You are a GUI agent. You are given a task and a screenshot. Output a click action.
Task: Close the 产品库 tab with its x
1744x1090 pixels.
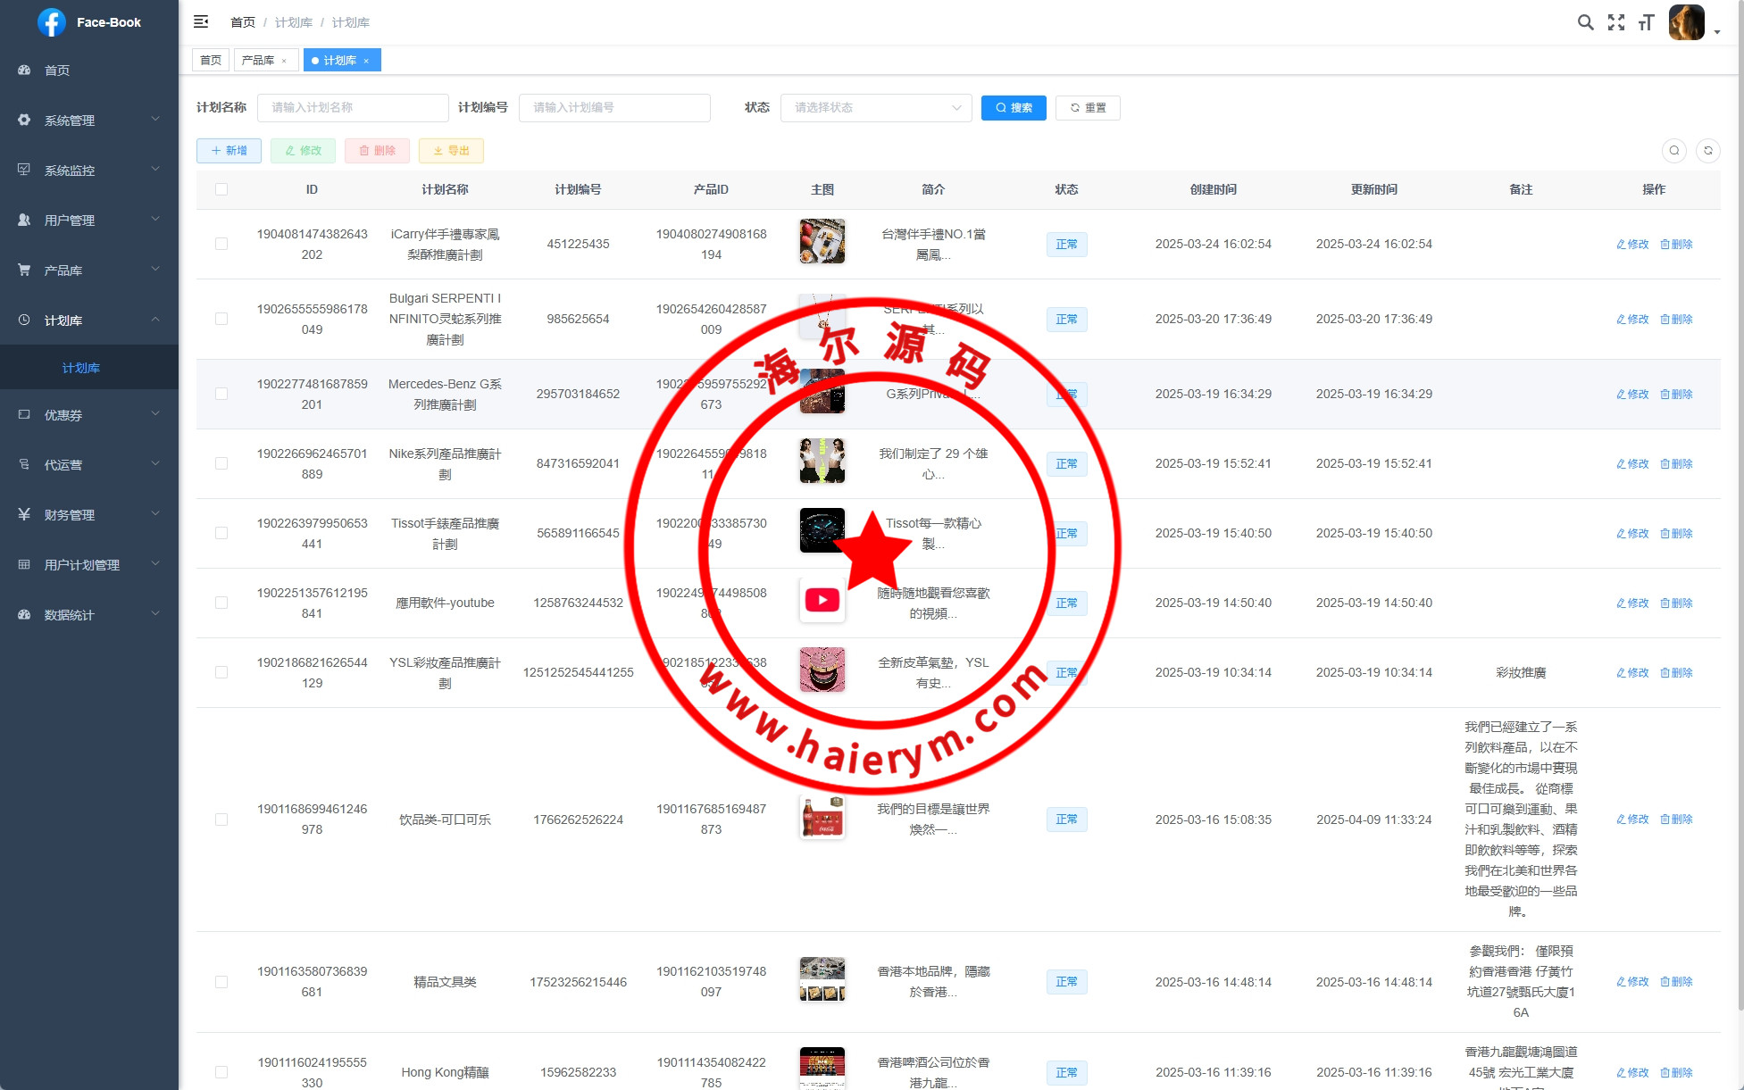(284, 61)
